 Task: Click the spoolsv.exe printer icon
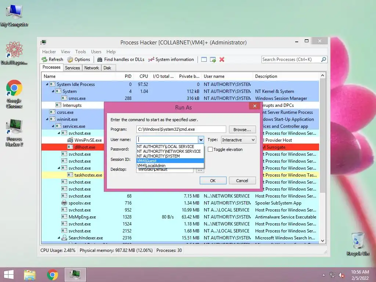click(x=64, y=203)
